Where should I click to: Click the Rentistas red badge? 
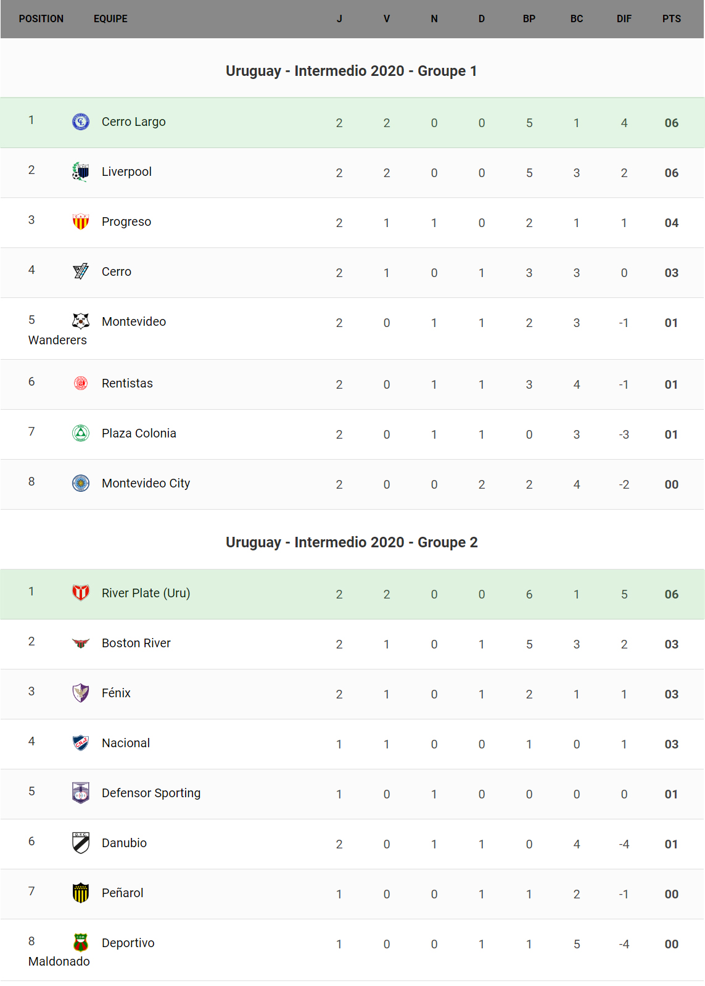click(81, 383)
